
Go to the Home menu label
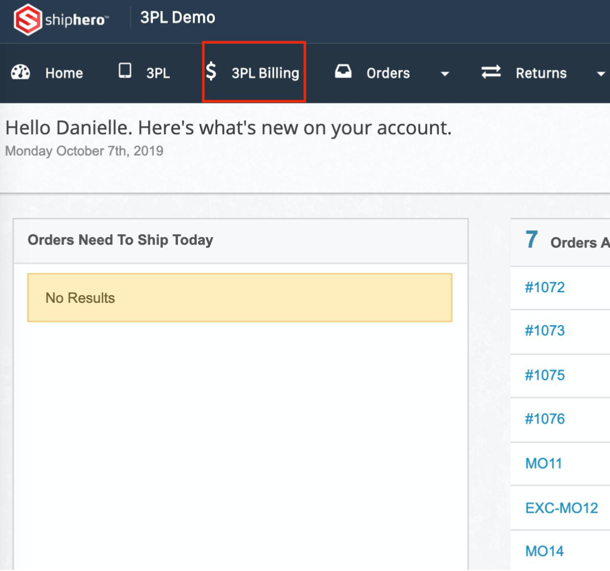click(64, 73)
